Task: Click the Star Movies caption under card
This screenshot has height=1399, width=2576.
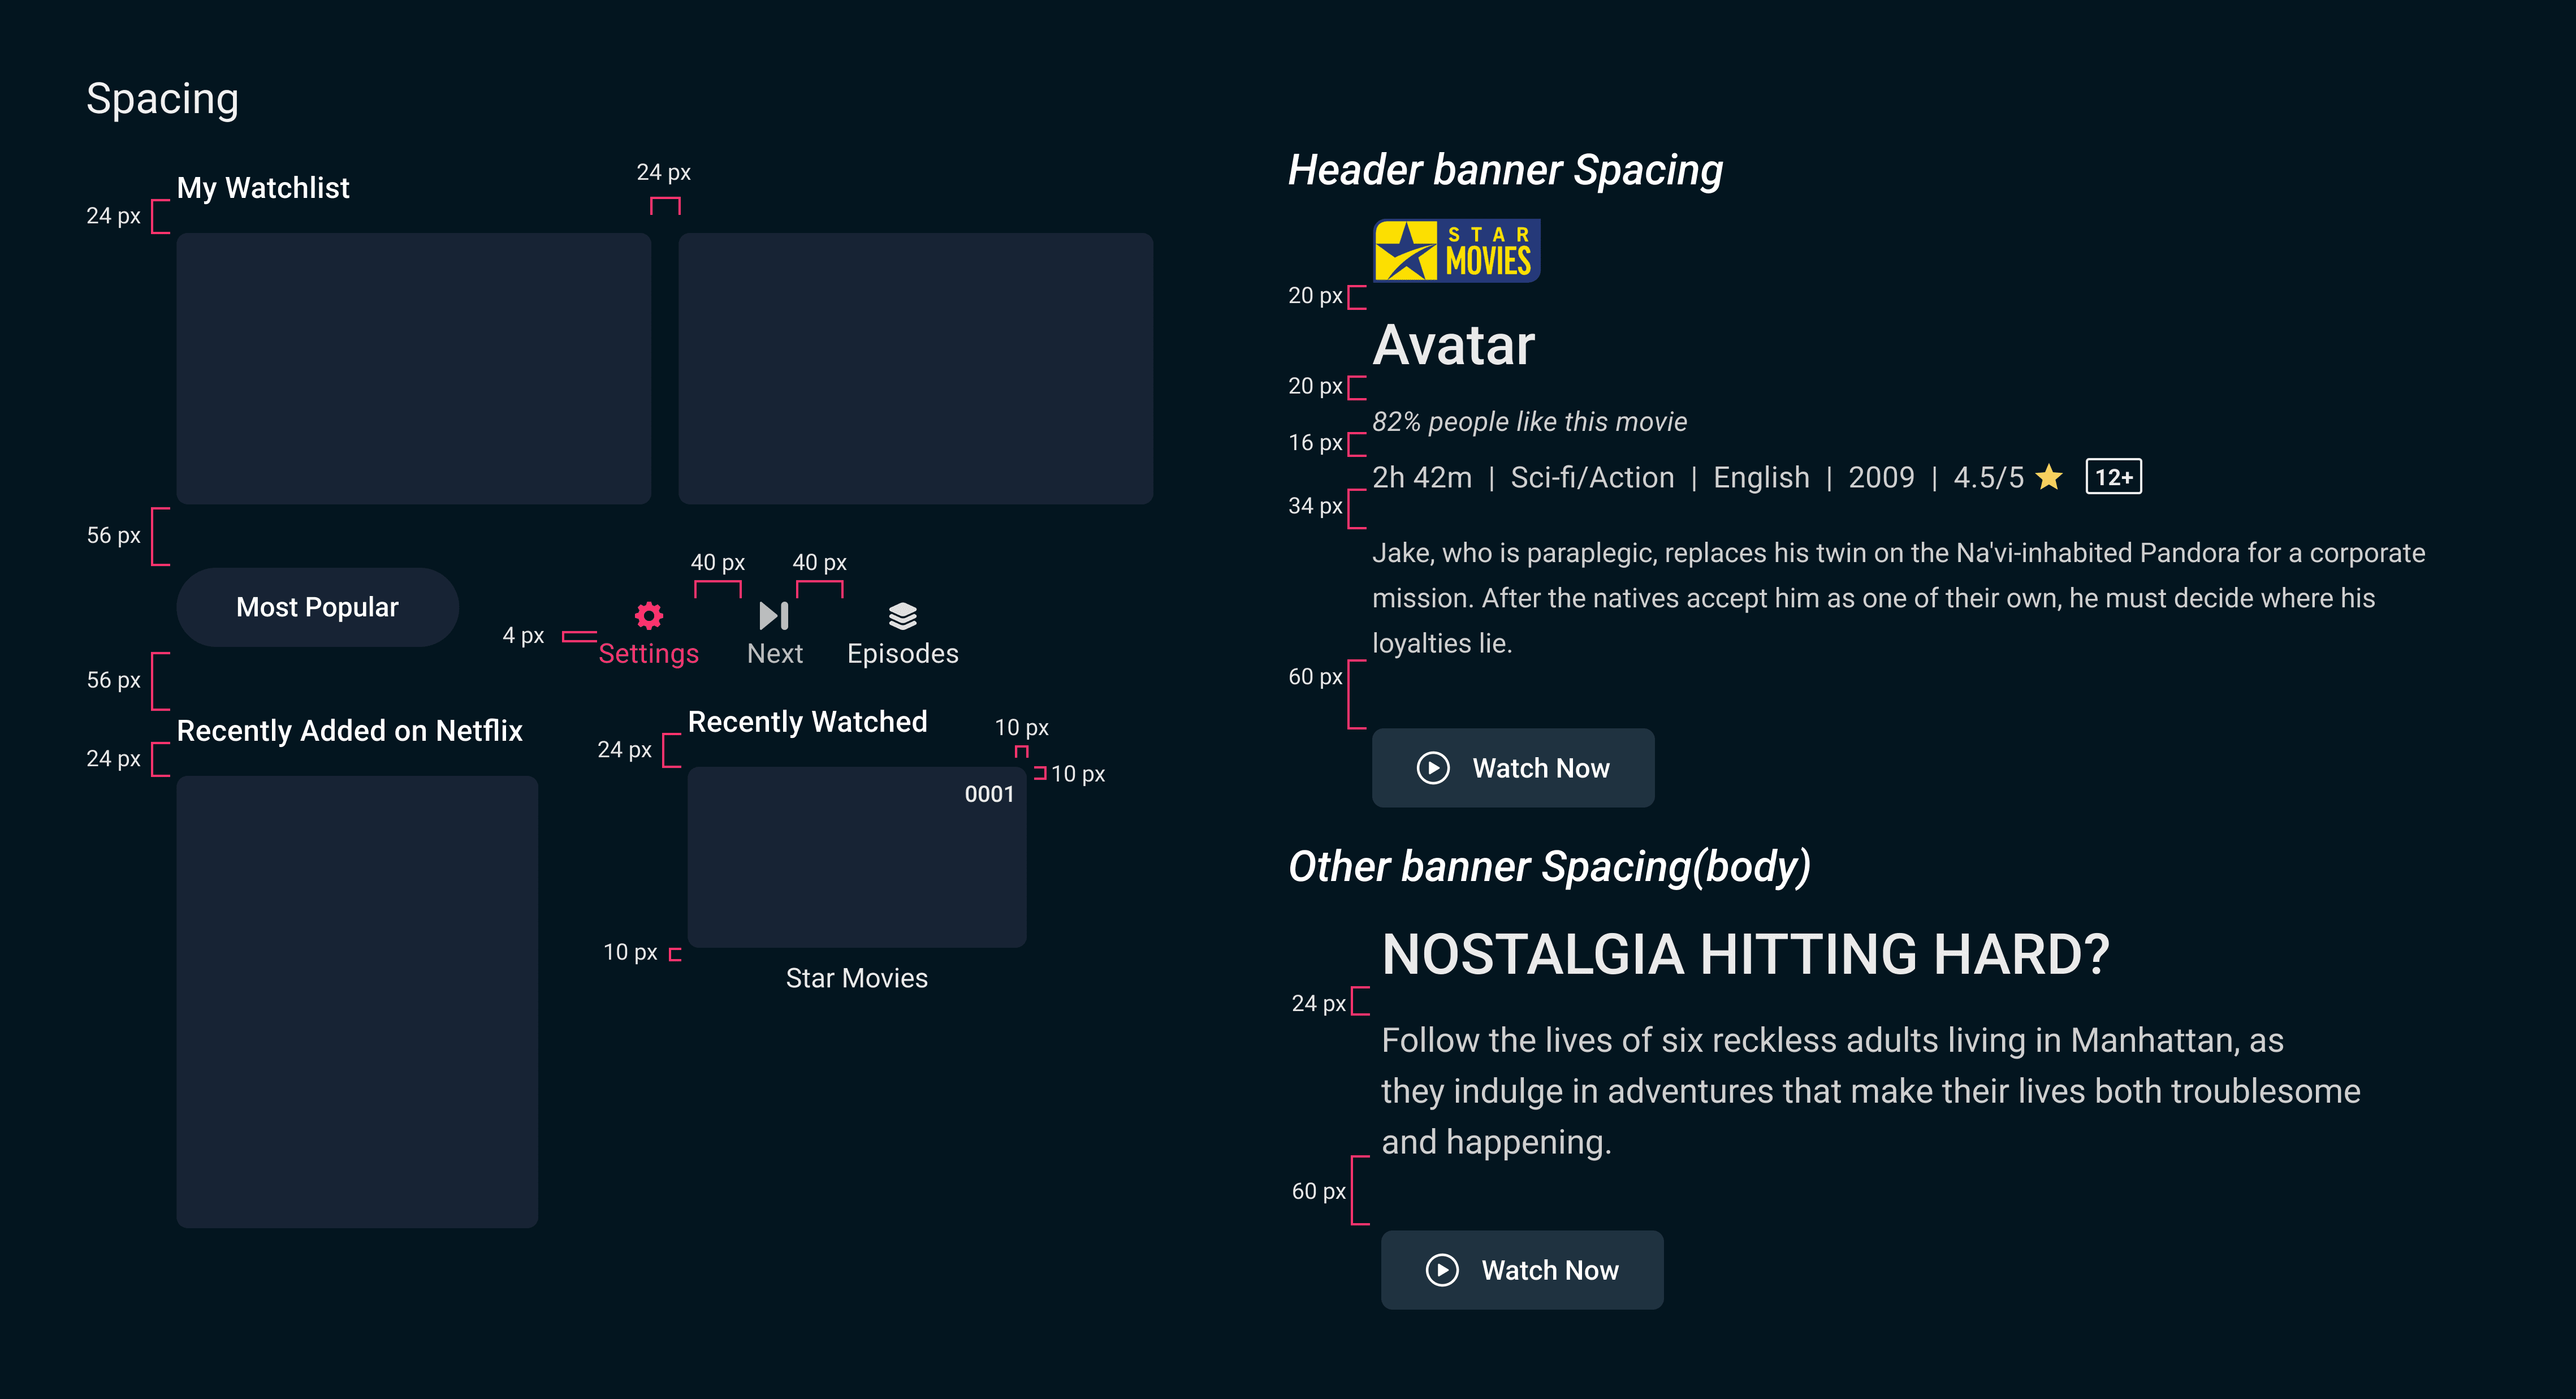Action: 856,978
